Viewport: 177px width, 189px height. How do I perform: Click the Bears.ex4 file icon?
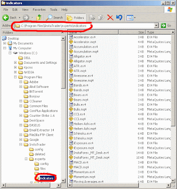(71, 95)
